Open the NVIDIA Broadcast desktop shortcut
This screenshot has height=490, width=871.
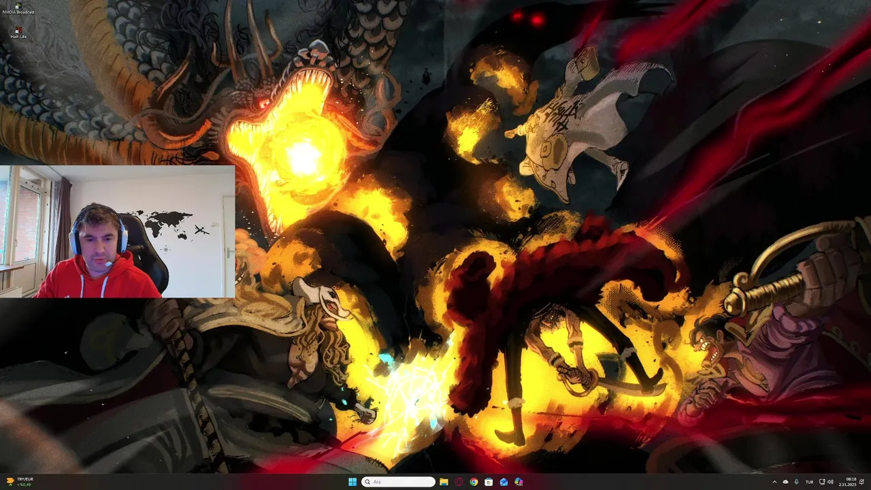tap(18, 9)
